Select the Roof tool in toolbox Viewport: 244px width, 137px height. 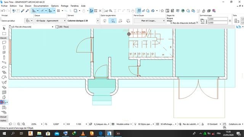point(4,77)
